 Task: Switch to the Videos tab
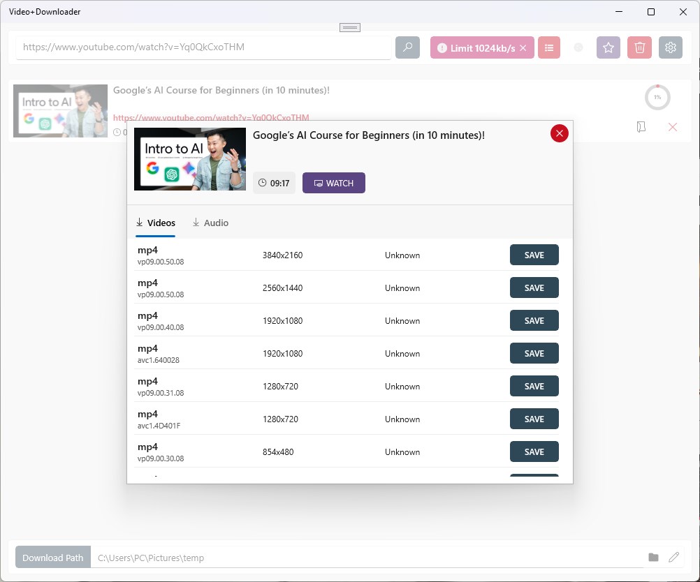point(155,223)
